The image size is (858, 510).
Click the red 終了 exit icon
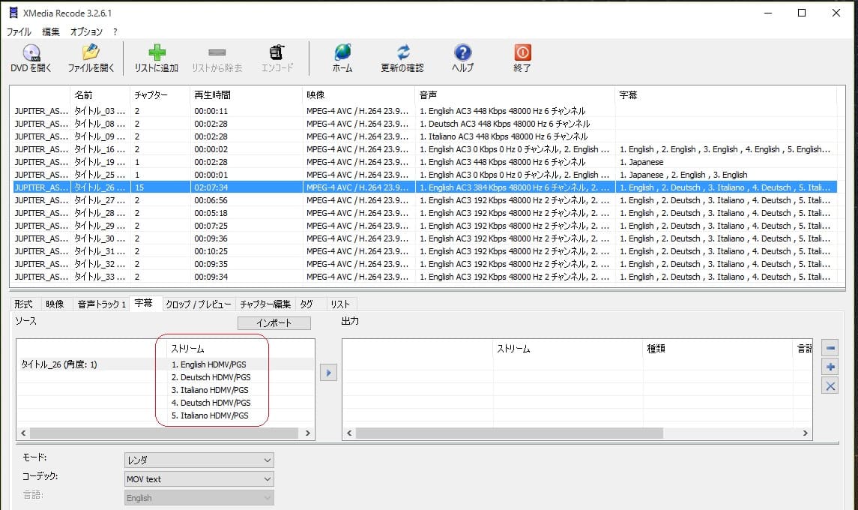522,53
